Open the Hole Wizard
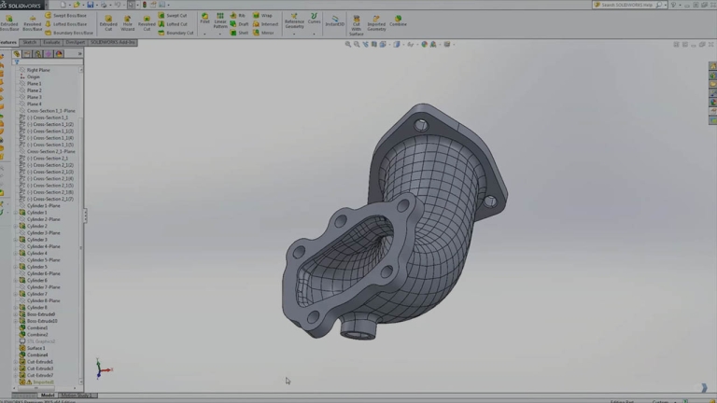This screenshot has width=717, height=403. (128, 22)
